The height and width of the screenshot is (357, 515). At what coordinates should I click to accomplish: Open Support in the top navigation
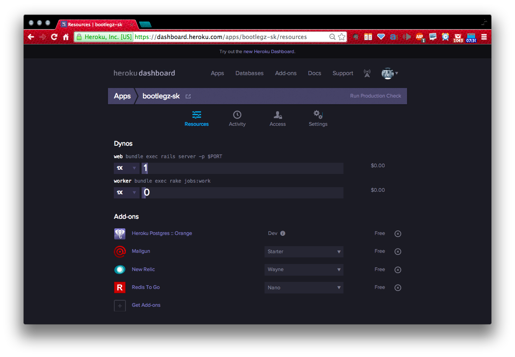tap(343, 73)
